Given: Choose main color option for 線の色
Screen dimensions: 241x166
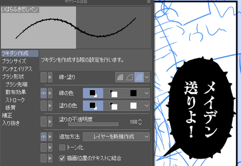Looking at the screenshot, I should tap(93, 93).
